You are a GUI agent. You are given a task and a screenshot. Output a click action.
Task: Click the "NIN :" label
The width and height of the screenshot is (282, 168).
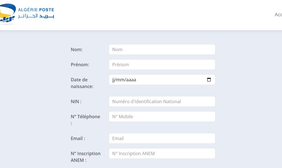[76, 101]
